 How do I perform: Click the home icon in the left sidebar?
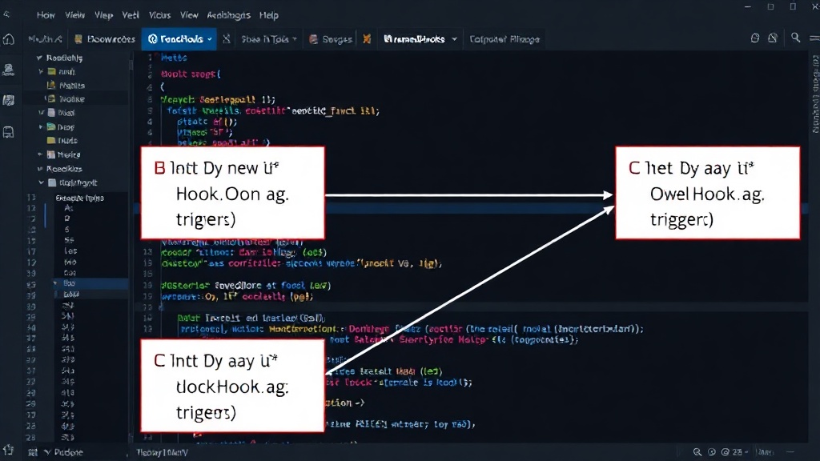point(8,39)
